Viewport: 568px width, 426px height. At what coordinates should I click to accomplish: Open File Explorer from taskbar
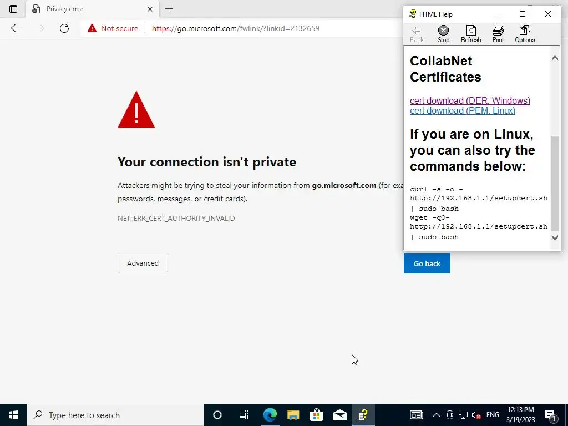(293, 415)
